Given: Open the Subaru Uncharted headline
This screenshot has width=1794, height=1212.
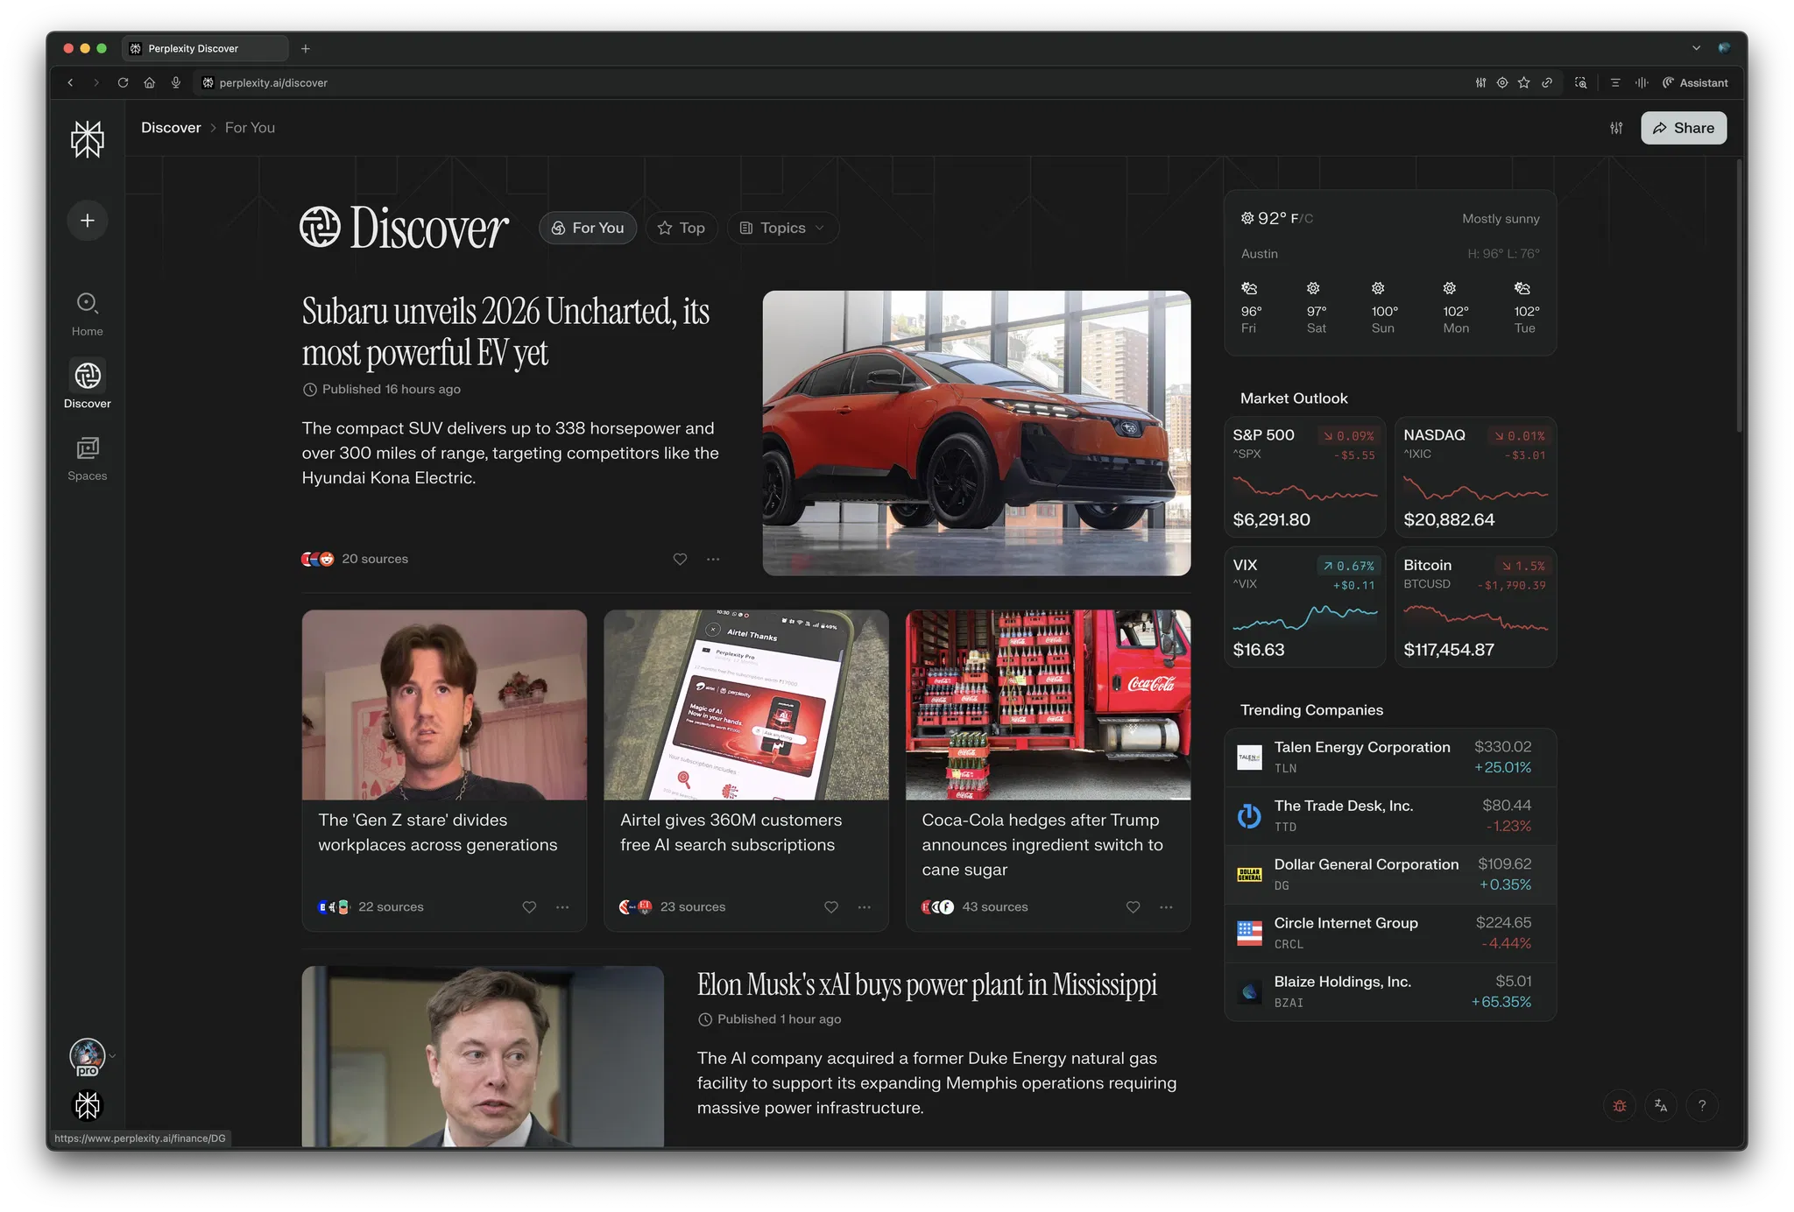Looking at the screenshot, I should click(505, 332).
